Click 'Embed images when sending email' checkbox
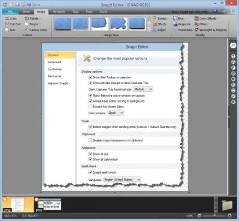This screenshot has height=221, width=239. pos(90,127)
